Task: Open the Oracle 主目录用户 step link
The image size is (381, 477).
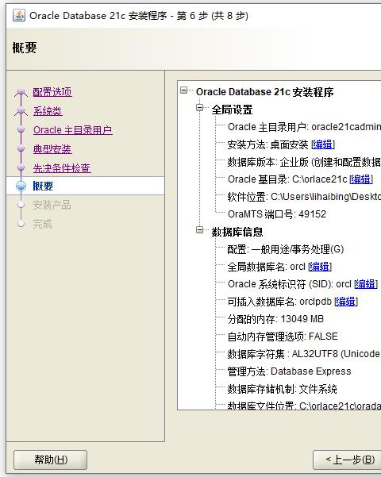Action: click(73, 130)
